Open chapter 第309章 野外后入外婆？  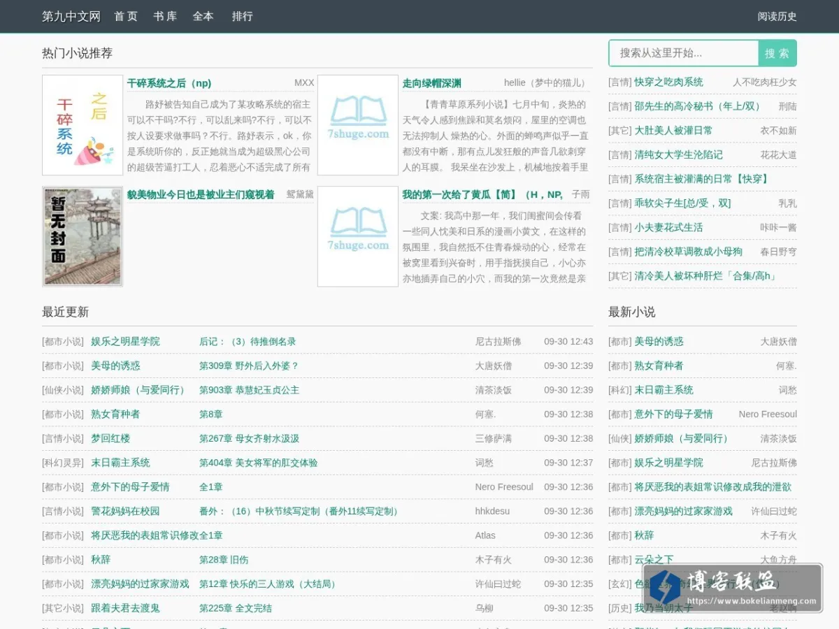(x=249, y=366)
